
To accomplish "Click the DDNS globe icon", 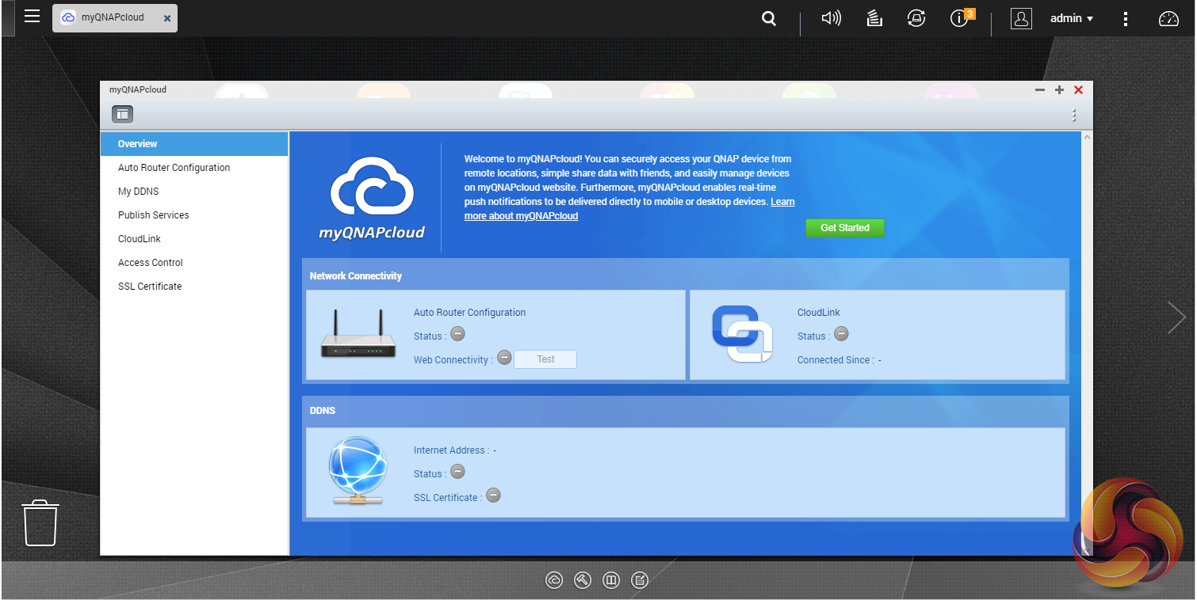I will coord(357,472).
